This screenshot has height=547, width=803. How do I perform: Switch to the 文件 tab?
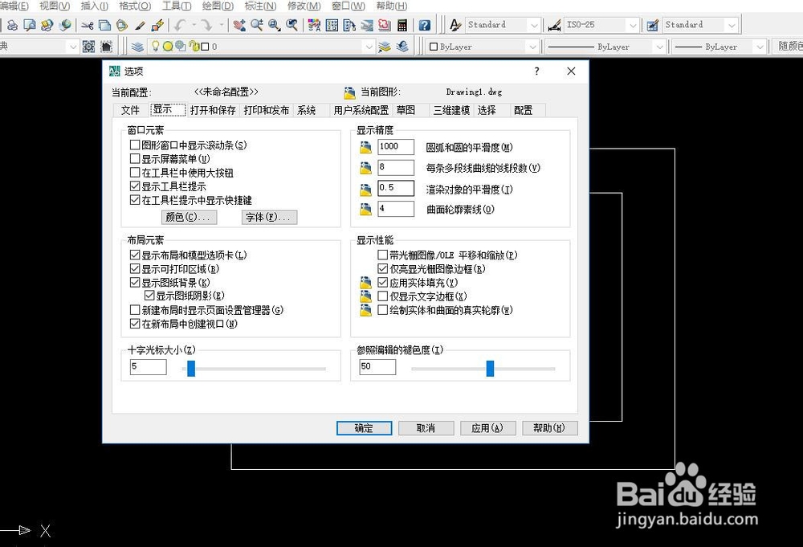[x=131, y=110]
